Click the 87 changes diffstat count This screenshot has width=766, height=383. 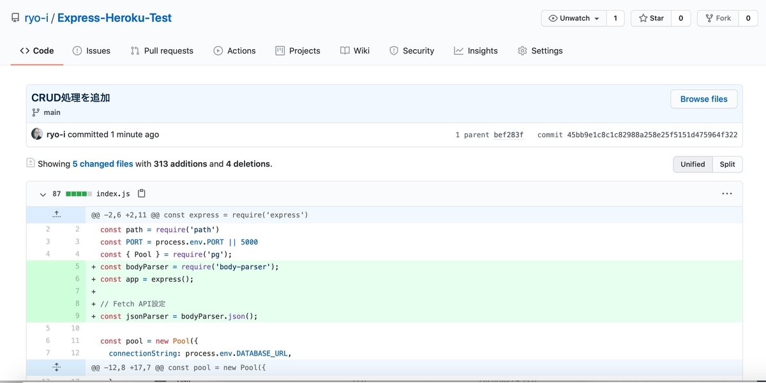(57, 193)
